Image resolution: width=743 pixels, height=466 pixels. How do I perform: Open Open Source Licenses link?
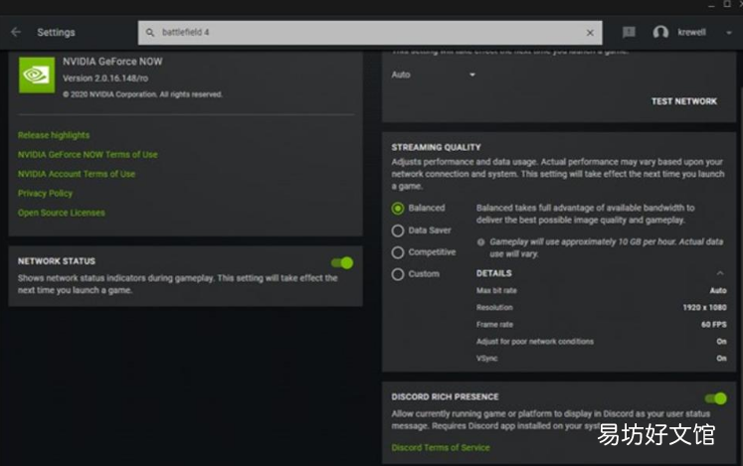61,213
